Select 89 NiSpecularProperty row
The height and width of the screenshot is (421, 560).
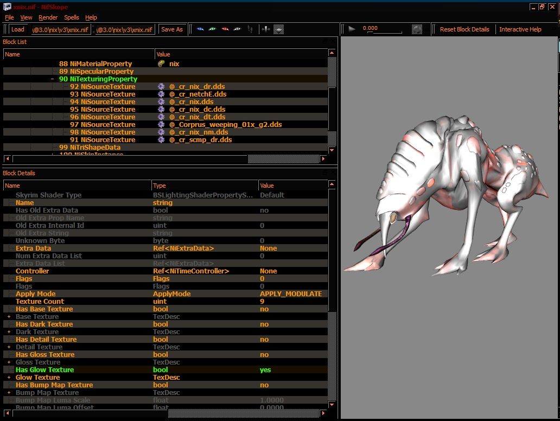click(166, 72)
